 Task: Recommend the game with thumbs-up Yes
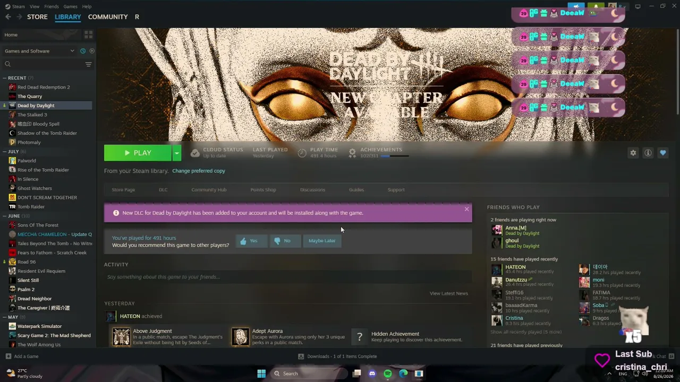(251, 241)
